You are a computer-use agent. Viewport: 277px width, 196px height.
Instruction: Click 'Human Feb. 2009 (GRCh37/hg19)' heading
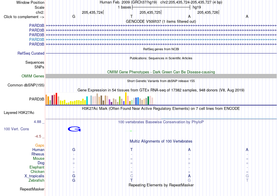pos(128,2)
